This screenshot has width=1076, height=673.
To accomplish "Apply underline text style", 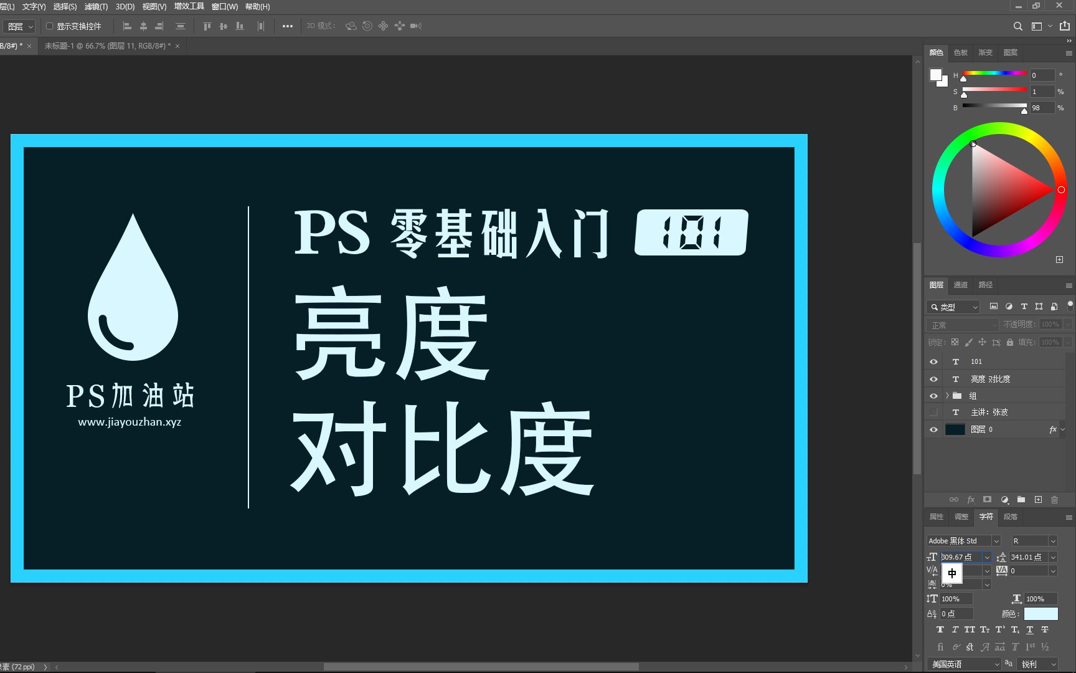I will point(1030,630).
